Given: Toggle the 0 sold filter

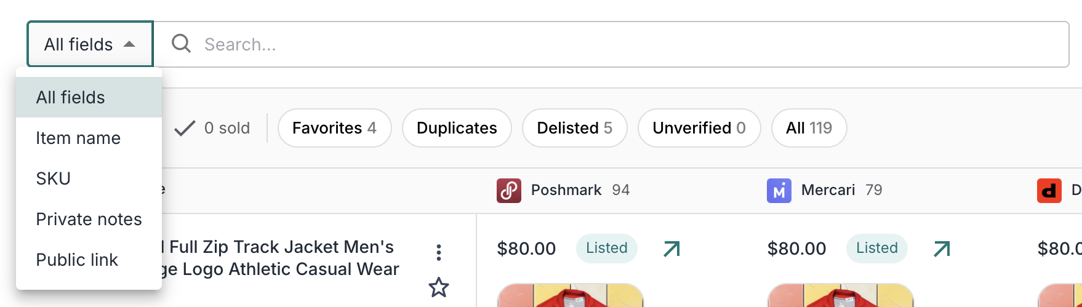Looking at the screenshot, I should [x=212, y=128].
